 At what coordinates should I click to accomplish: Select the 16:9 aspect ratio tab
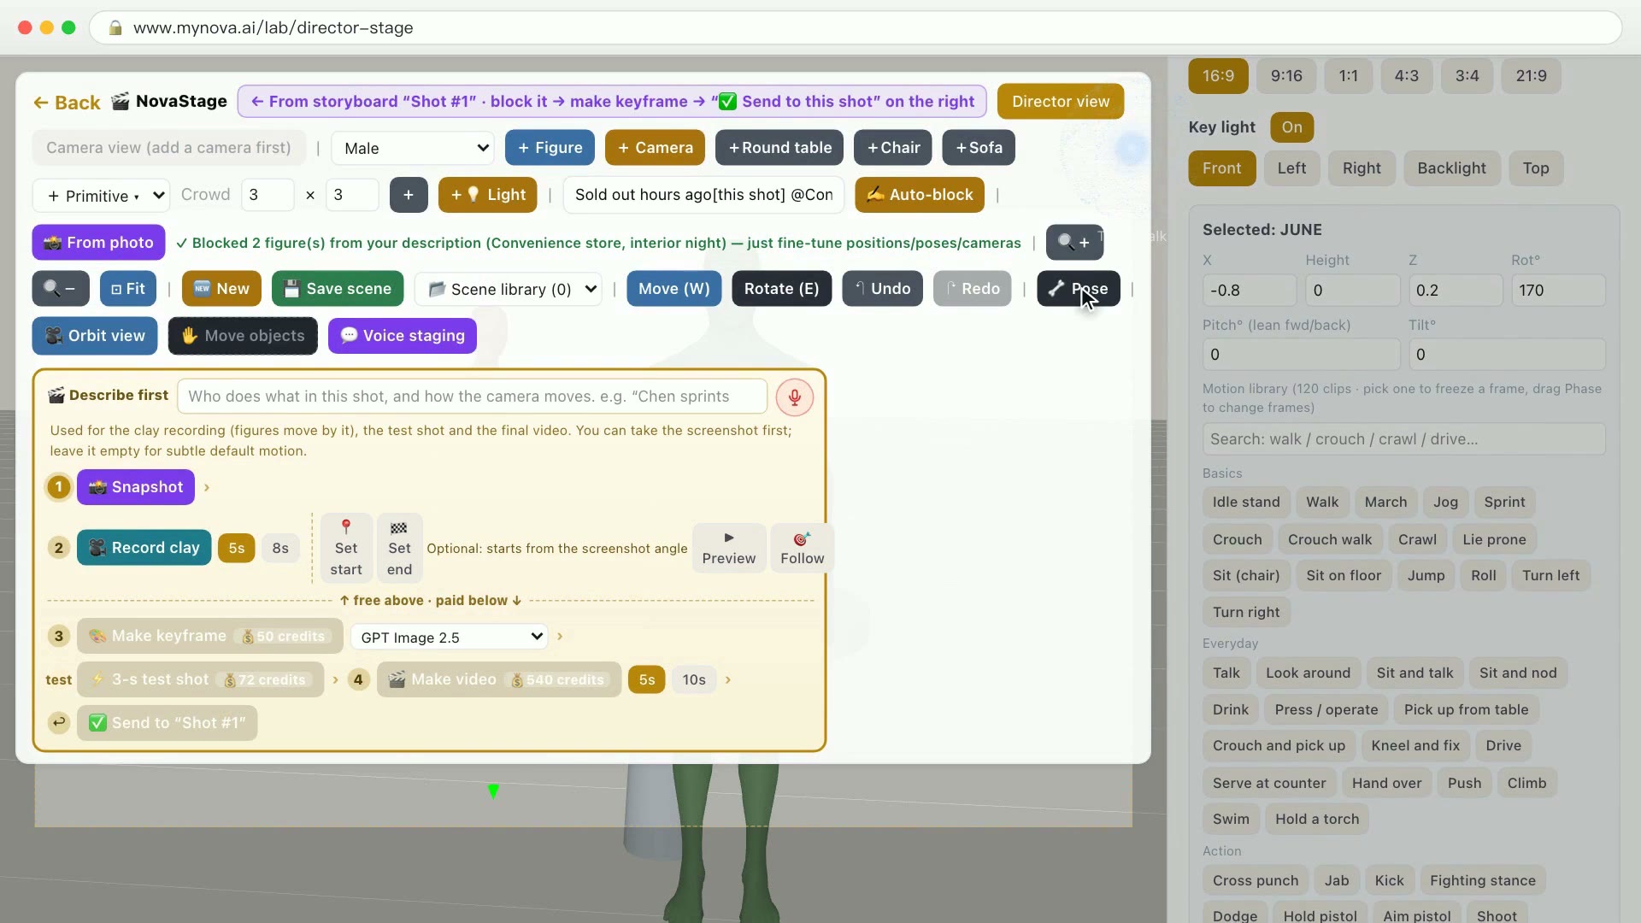(1218, 76)
